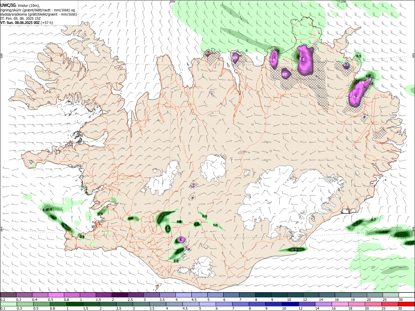Click the '(+57 h)' forecast offset label

click(x=47, y=23)
